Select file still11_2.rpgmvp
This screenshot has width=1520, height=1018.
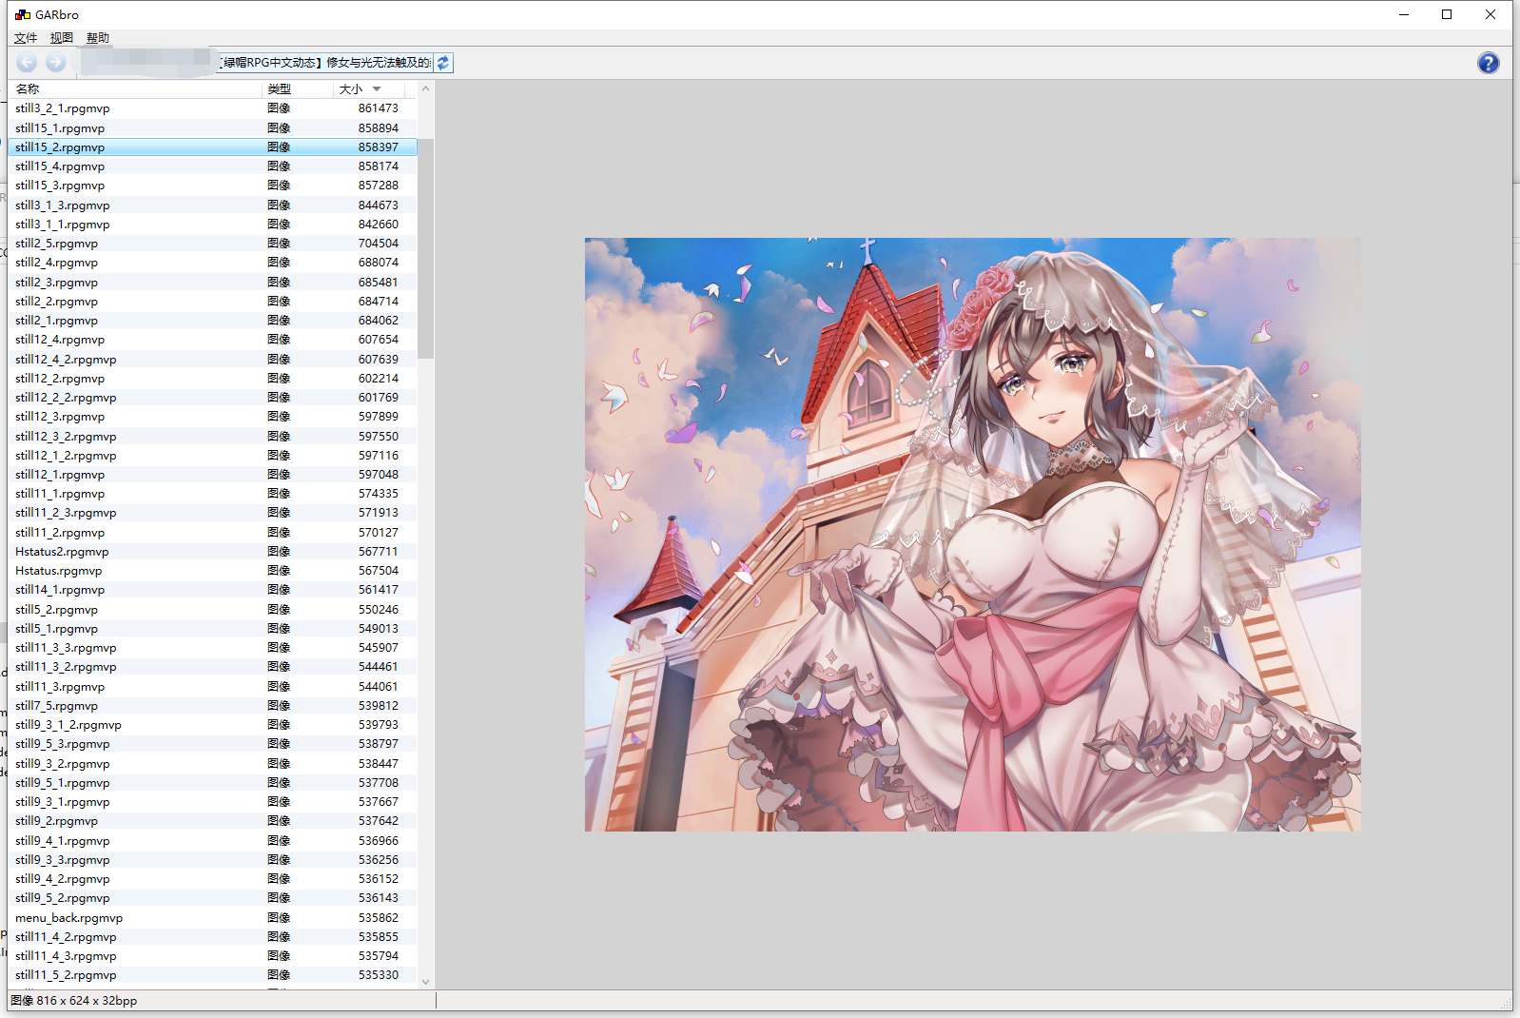click(x=212, y=533)
